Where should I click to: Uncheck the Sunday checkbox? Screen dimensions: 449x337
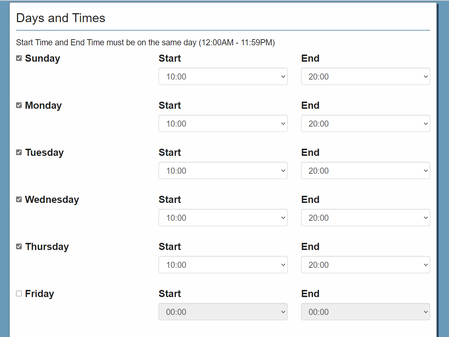tap(19, 58)
